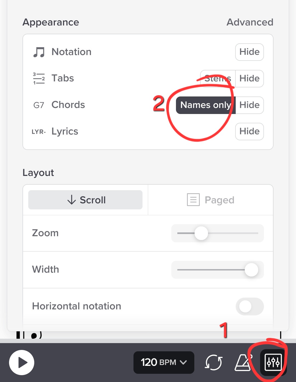296x382 pixels.
Task: Click the loop repeat icon
Action: (x=214, y=363)
